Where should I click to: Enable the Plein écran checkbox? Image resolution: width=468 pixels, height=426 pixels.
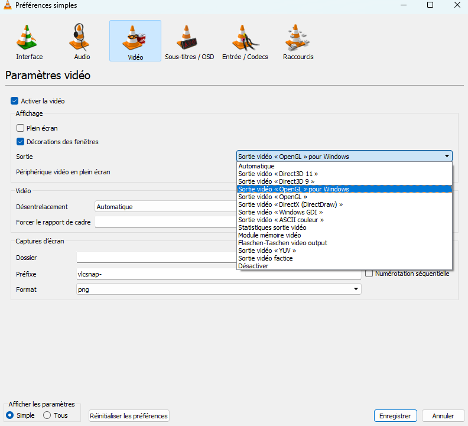tap(21, 128)
